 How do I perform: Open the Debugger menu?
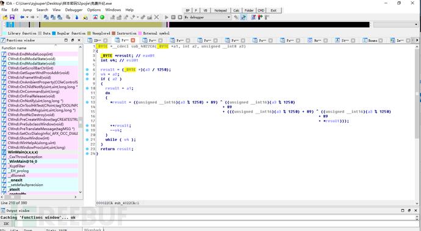pyautogui.click(x=74, y=10)
